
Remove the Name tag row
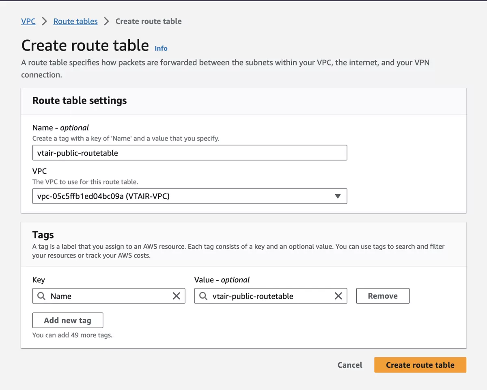(382, 296)
